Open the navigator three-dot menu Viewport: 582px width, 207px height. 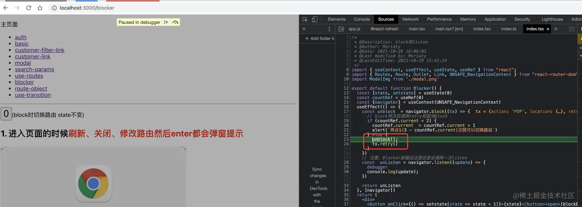pyautogui.click(x=329, y=29)
